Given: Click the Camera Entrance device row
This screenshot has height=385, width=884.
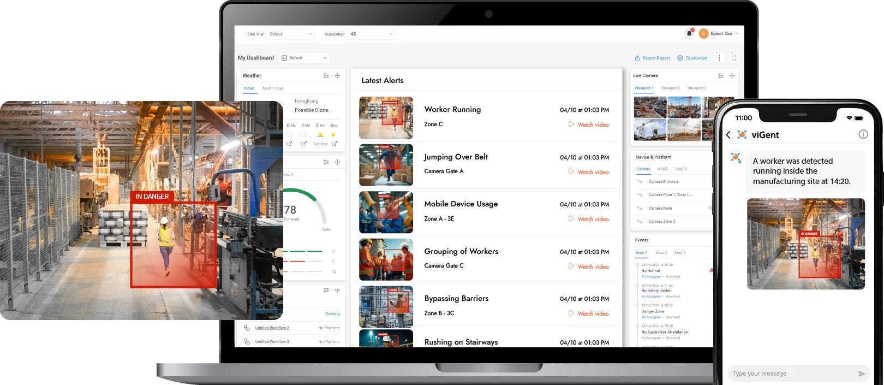Looking at the screenshot, I should [x=674, y=182].
